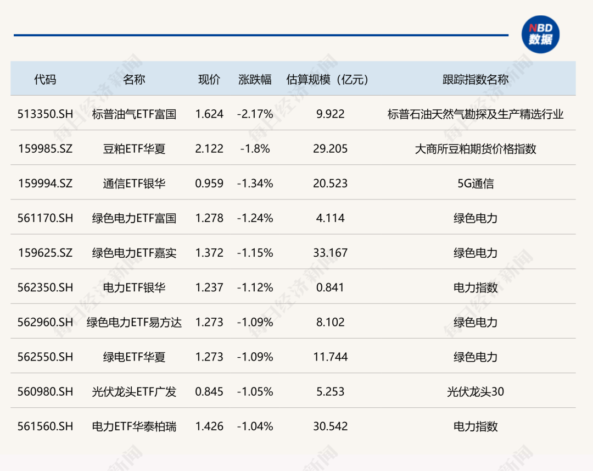Click the 光伏龙头ETF广发 fund name
Viewport: 593px width, 471px height.
[x=134, y=391]
